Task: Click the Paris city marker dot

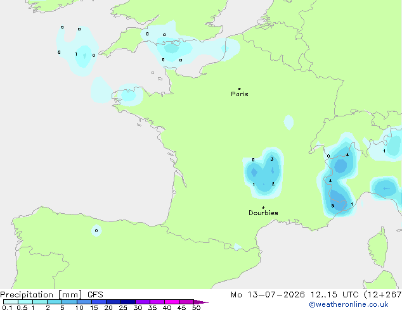Action: click(240, 89)
